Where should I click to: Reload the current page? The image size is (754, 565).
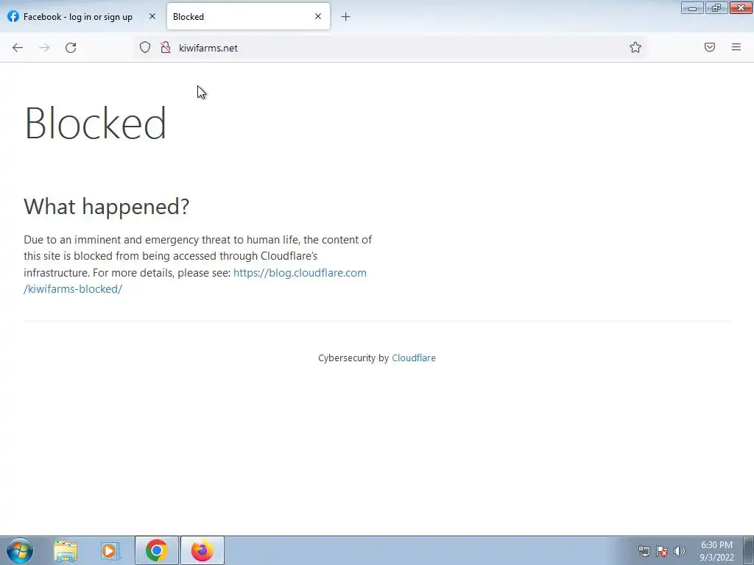coord(71,48)
